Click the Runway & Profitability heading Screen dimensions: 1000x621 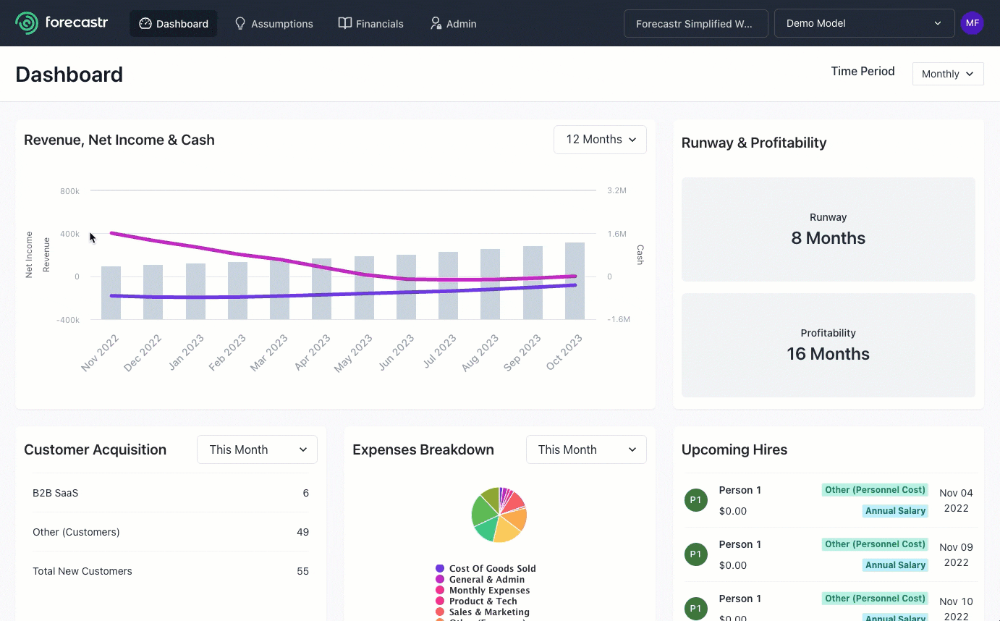(754, 143)
